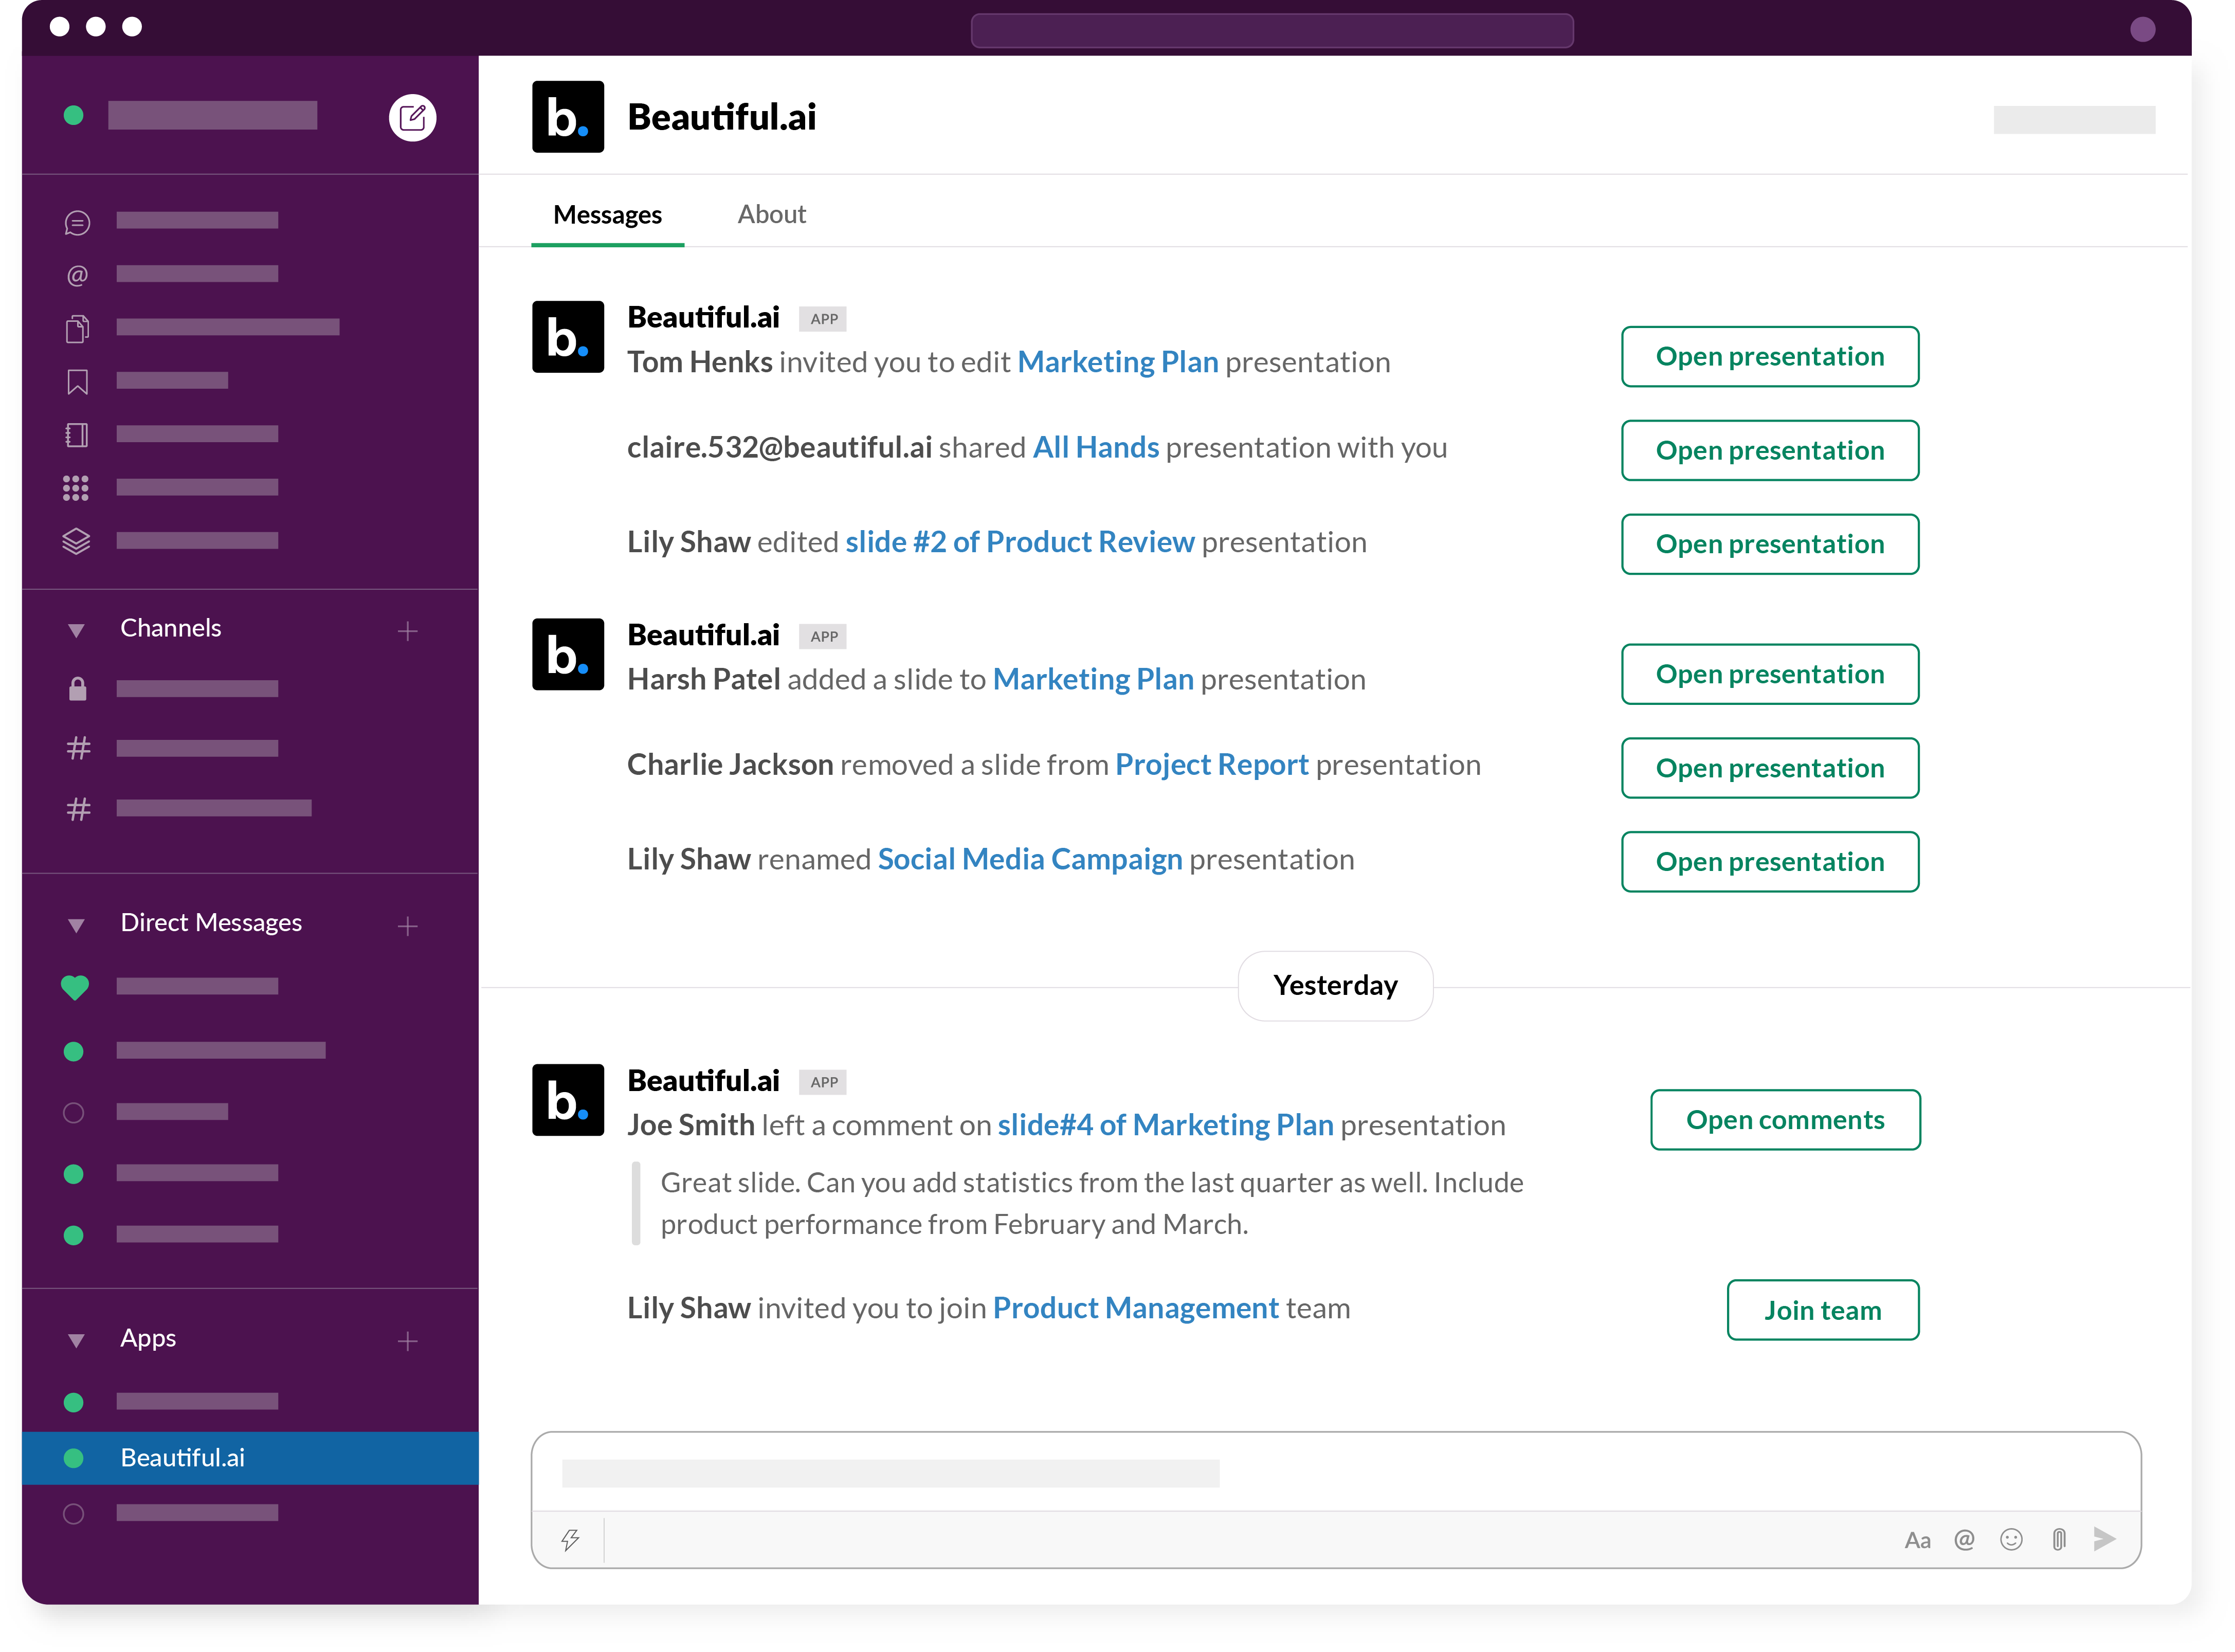Click the compose/edit message icon
The height and width of the screenshot is (1652, 2235).
(x=413, y=116)
